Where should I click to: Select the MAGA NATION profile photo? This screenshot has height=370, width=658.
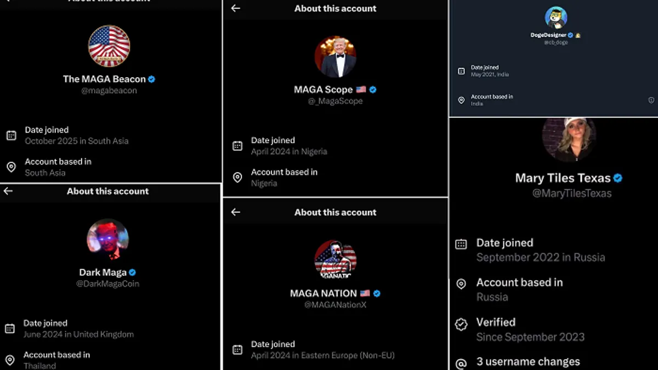(x=335, y=260)
